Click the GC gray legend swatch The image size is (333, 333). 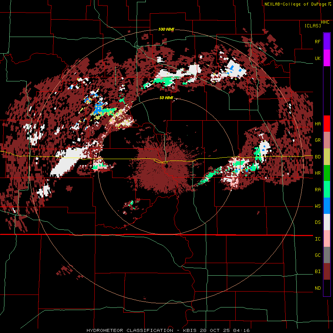[327, 255]
